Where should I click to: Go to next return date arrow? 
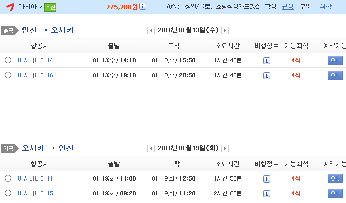pyautogui.click(x=225, y=148)
